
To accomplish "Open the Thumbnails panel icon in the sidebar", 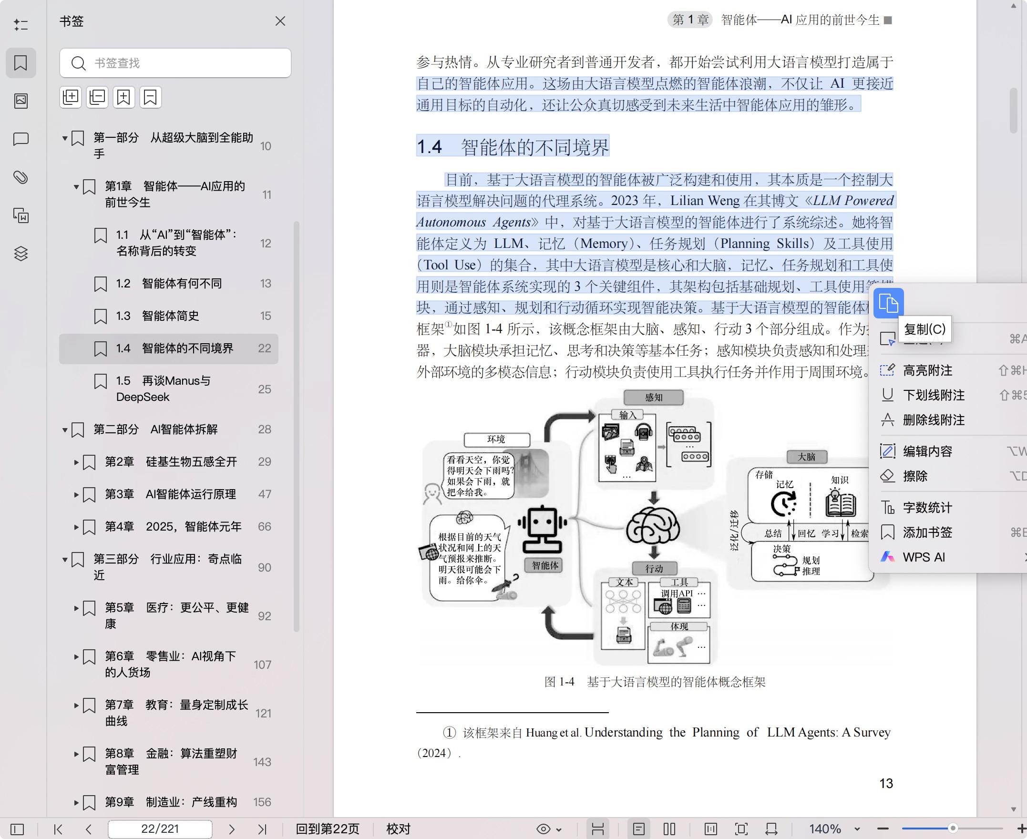I will 21,101.
